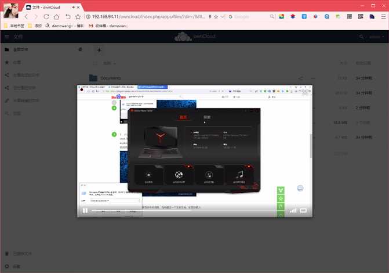Mute audio on the ownCloud tab

(74, 7)
